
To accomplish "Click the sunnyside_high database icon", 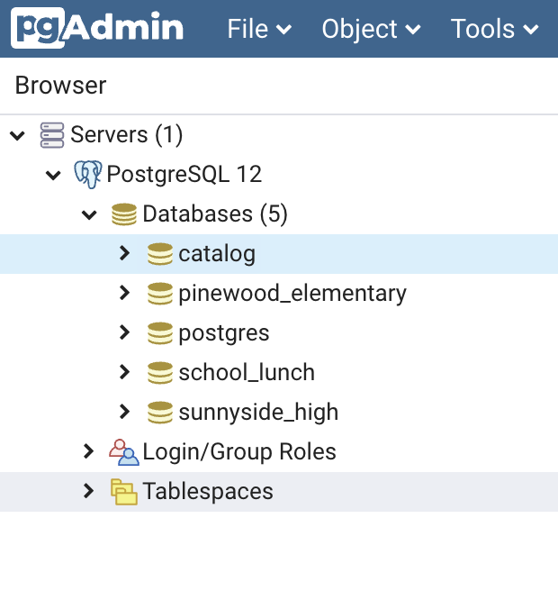I will pos(160,413).
